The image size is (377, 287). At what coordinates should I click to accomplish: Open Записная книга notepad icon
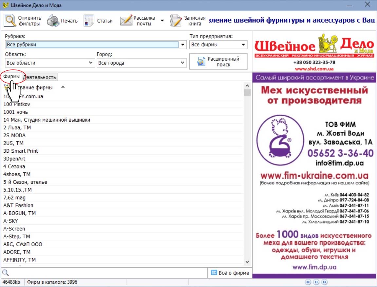[x=176, y=21]
